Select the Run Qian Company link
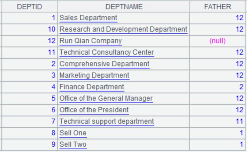Viewport: 247px width, 152px height. (91, 41)
